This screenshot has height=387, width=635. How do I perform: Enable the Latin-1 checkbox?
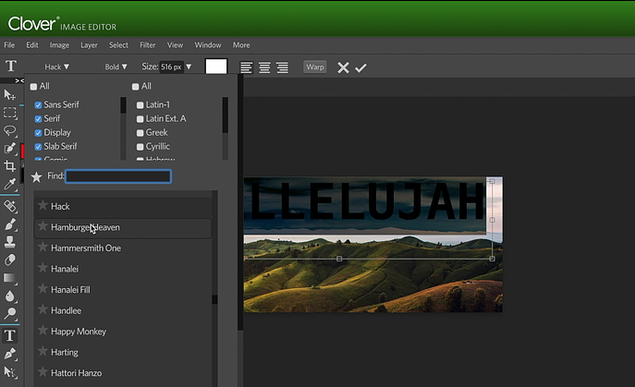click(140, 105)
